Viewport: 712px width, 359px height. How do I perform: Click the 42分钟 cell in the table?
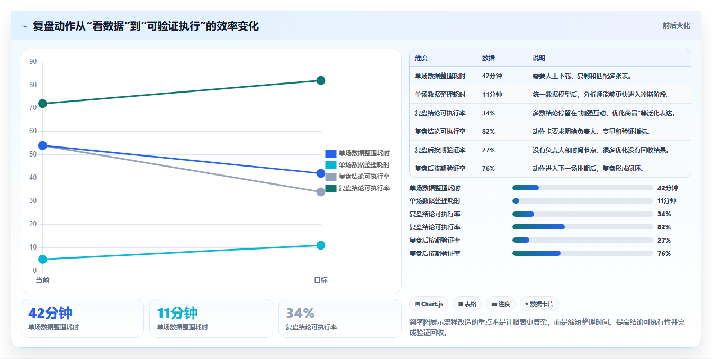[492, 76]
